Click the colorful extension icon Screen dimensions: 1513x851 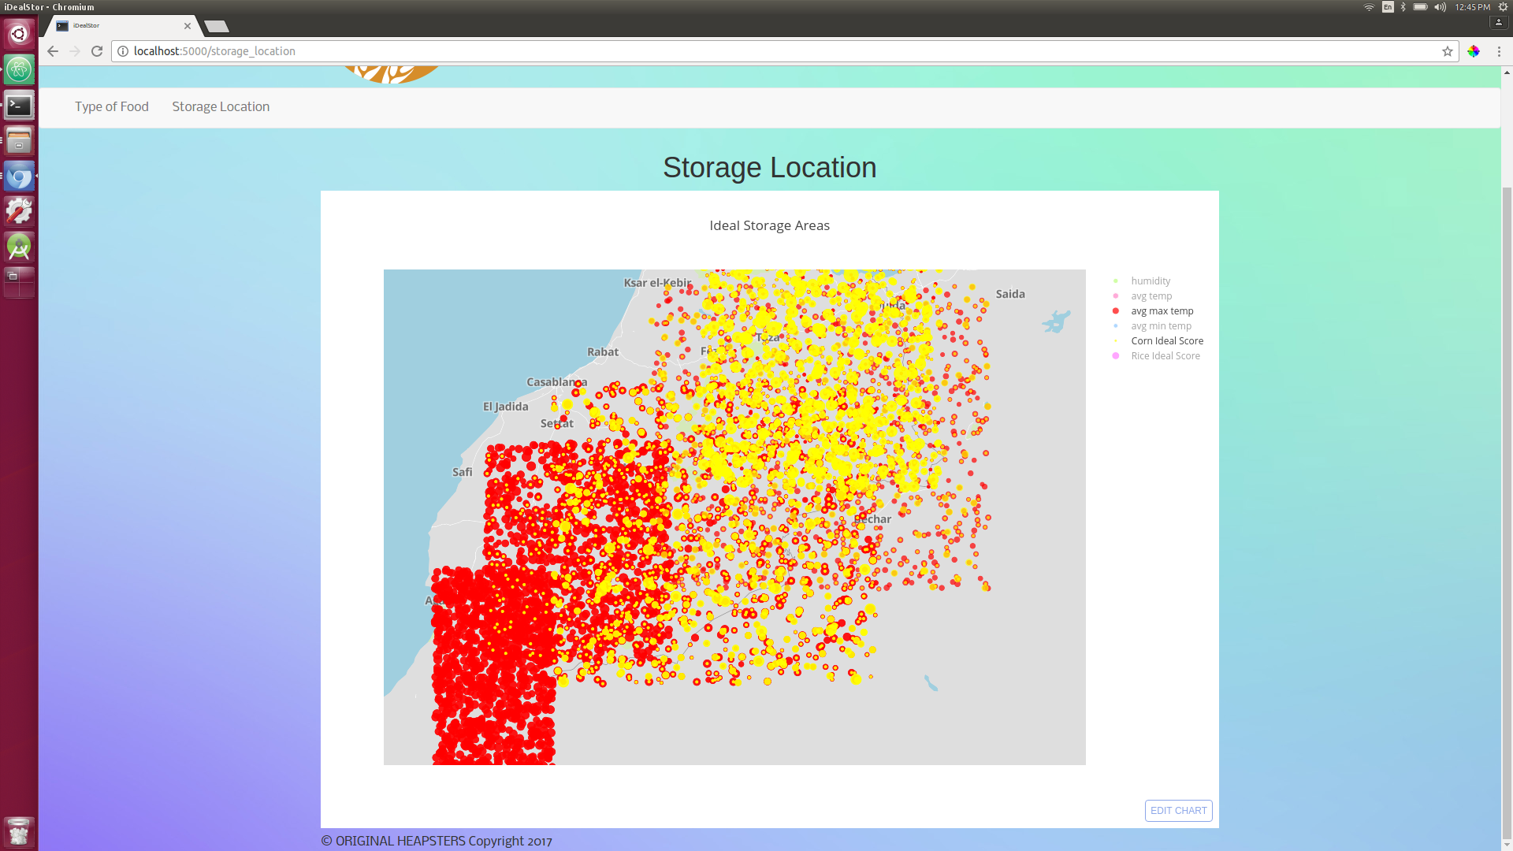(1474, 51)
